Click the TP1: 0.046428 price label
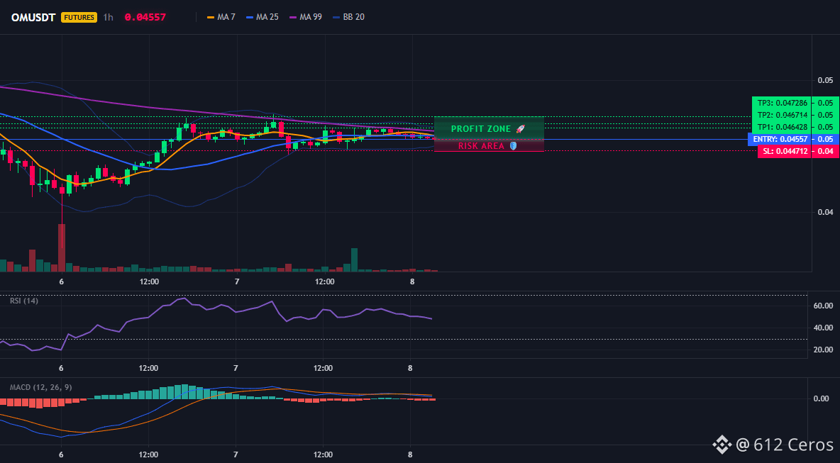This screenshot has height=463, width=840. coord(782,127)
